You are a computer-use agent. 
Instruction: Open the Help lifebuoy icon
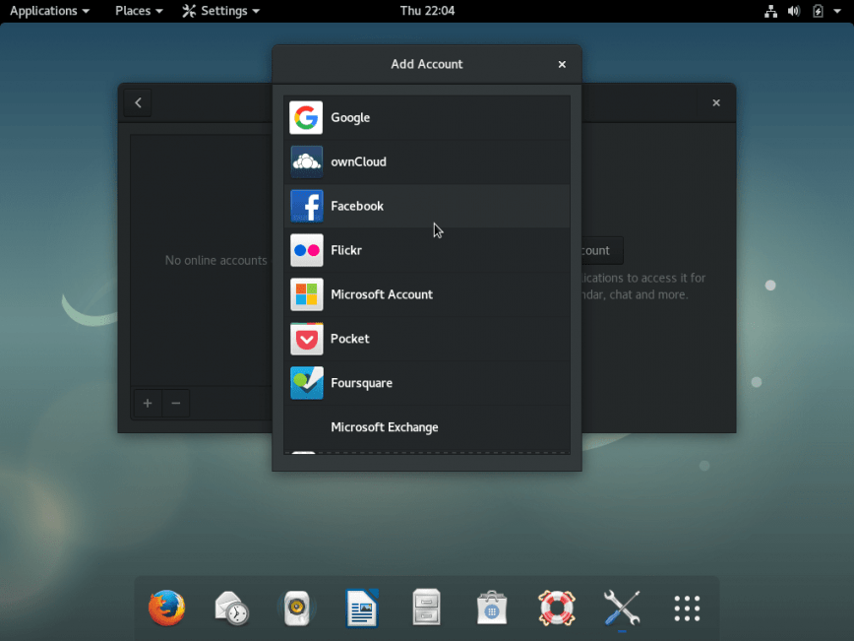(x=556, y=608)
